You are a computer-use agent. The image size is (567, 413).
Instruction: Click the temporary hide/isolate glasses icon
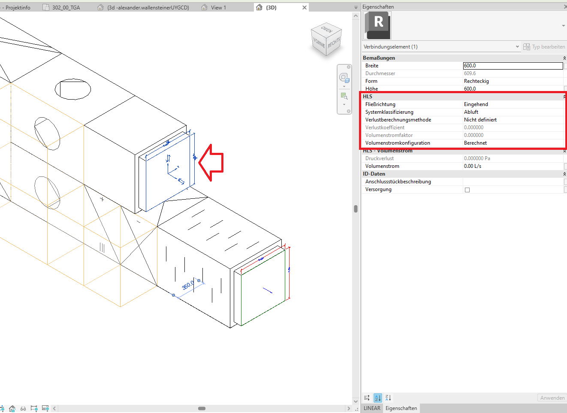23,408
